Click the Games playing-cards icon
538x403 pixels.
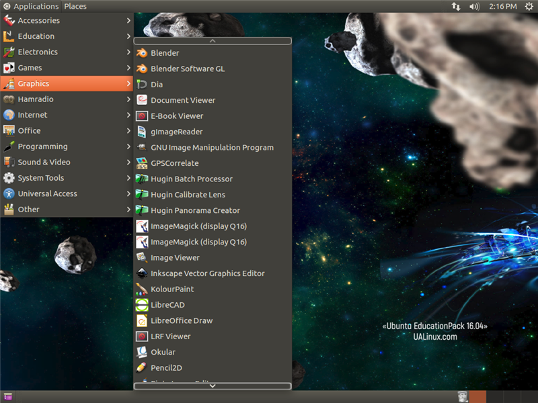[9, 68]
